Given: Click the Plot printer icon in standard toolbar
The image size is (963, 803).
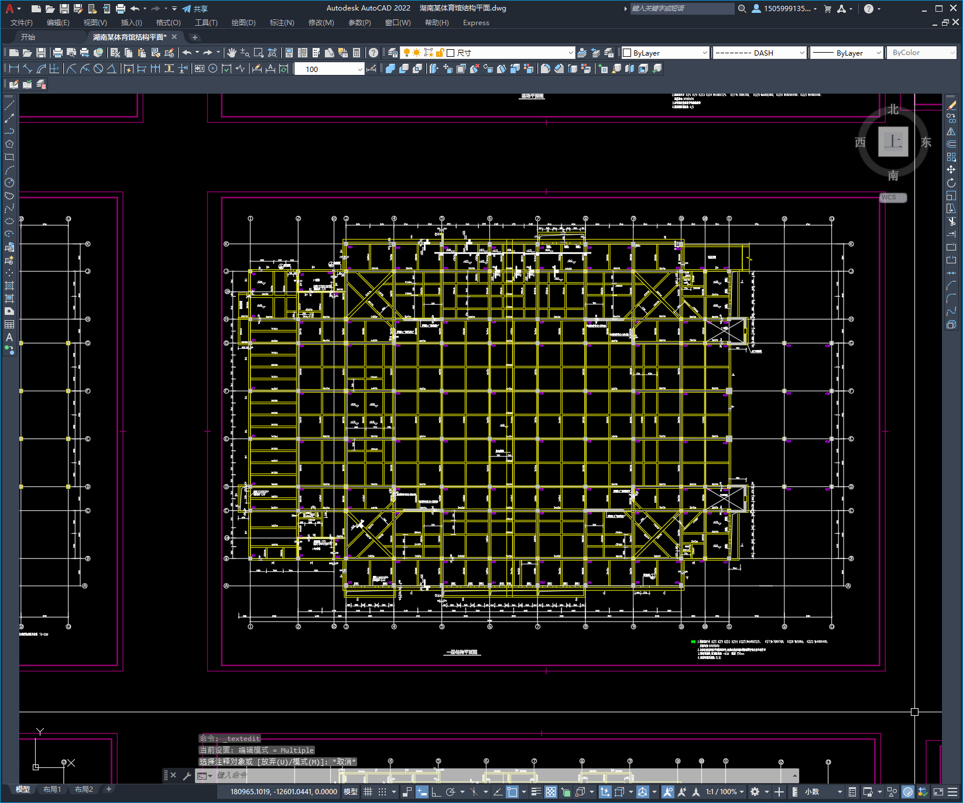Looking at the screenshot, I should [58, 53].
